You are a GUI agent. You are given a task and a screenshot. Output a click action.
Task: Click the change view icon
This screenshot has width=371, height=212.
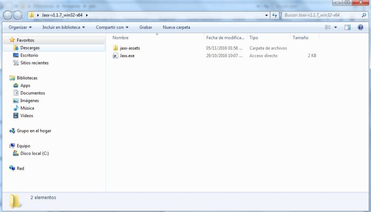pyautogui.click(x=328, y=27)
